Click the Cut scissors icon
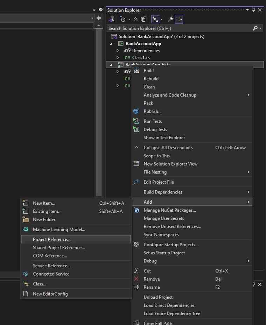Viewport: 266px width, 325px height. click(x=136, y=271)
